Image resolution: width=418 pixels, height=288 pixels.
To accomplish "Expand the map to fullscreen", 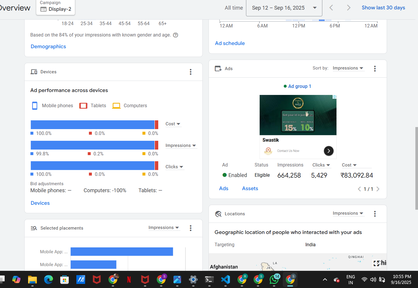I will tap(376, 263).
